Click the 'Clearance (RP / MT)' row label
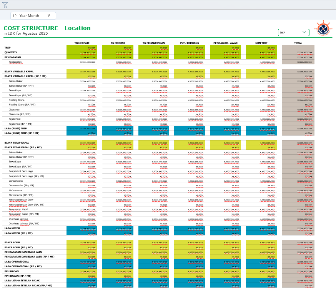The image size is (336, 291). coord(20,114)
